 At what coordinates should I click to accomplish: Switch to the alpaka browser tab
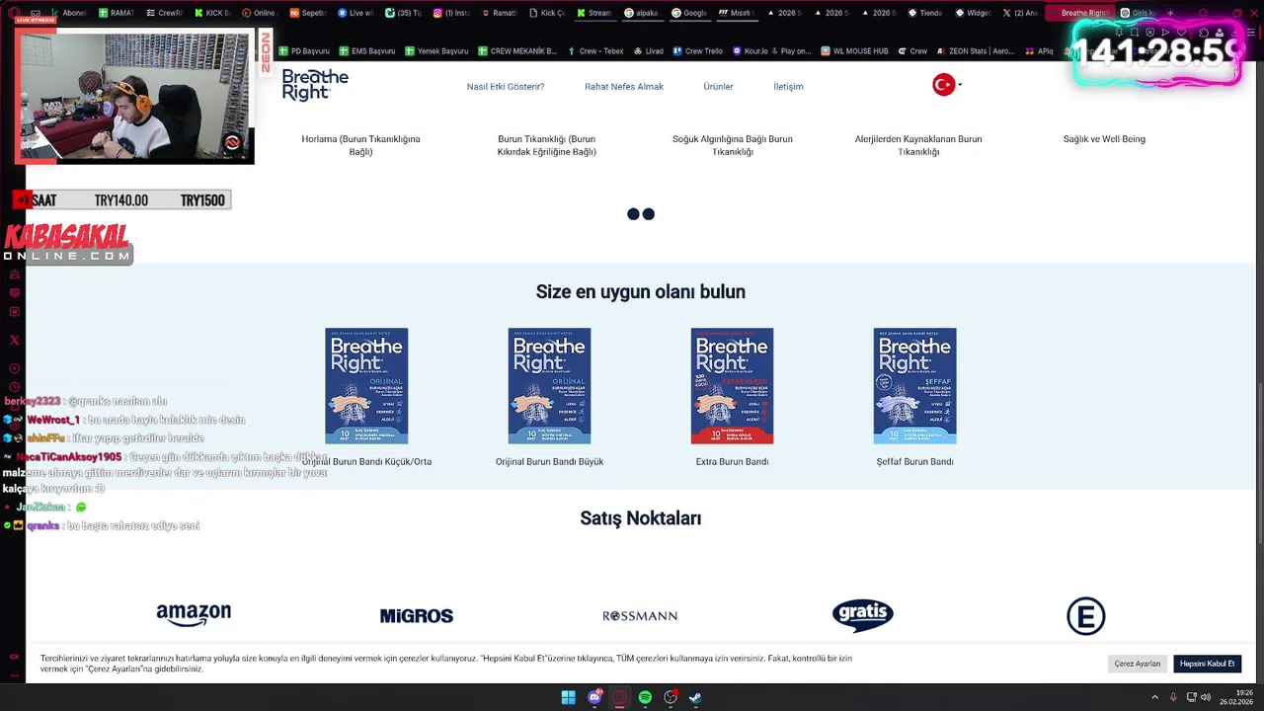pyautogui.click(x=642, y=13)
